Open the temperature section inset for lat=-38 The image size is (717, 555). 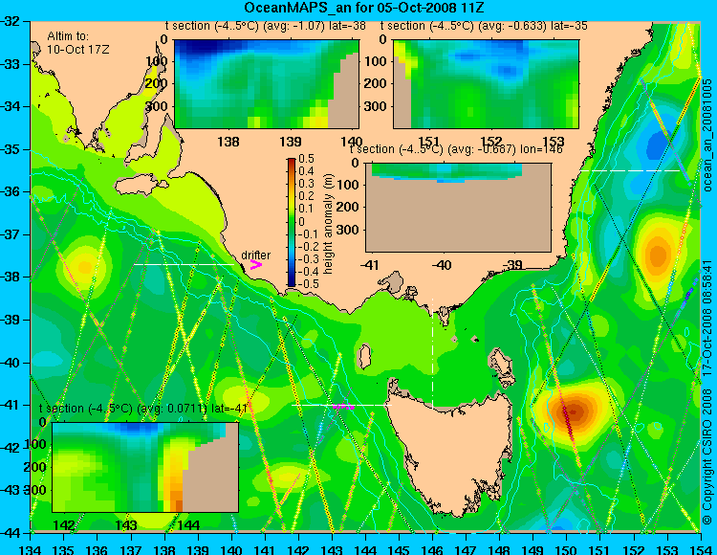[x=267, y=84]
